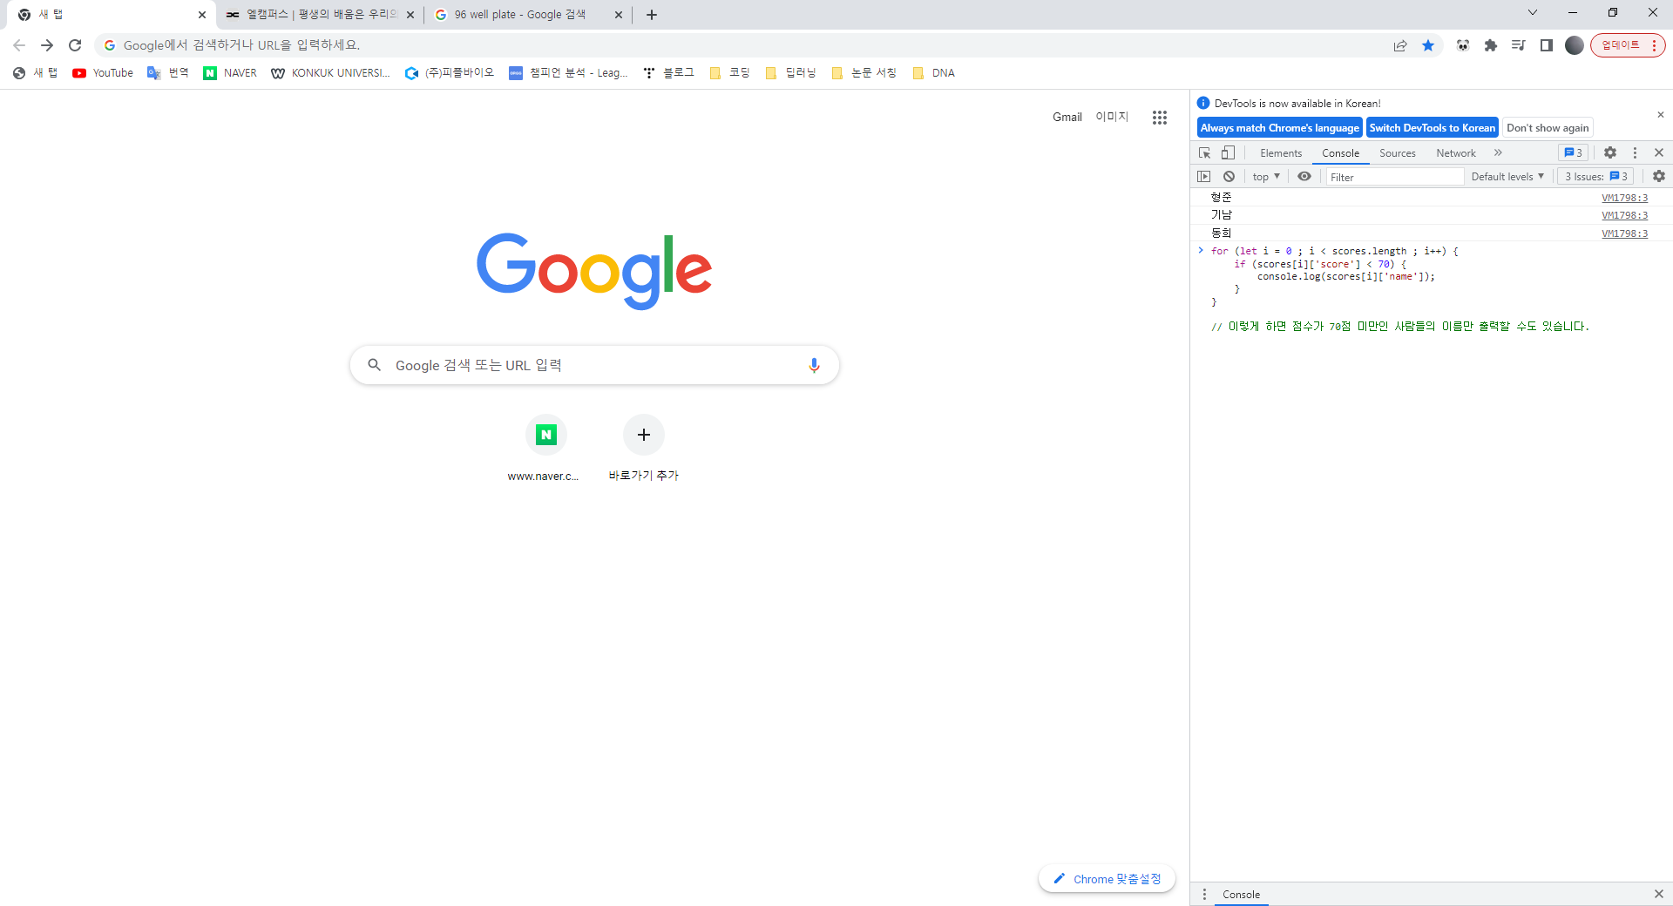Open the 이미지 link
Viewport: 1673px width, 906px height.
click(1112, 118)
